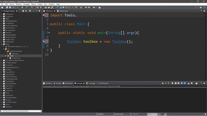Switch to the Problems tab
207x116 pixels.
coord(48,83)
